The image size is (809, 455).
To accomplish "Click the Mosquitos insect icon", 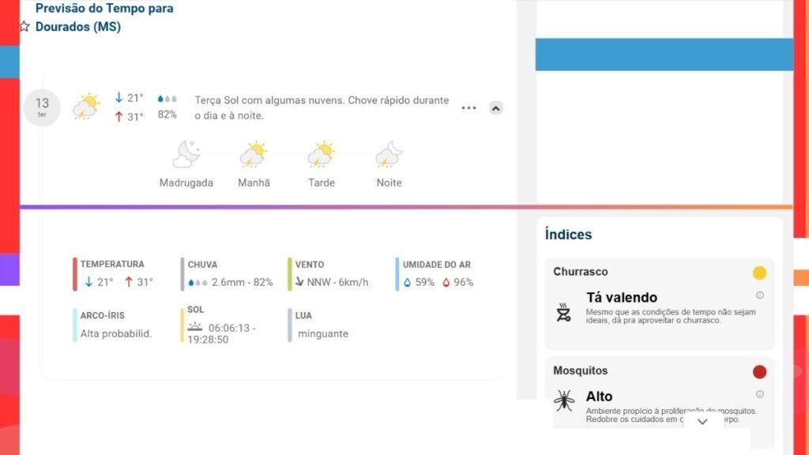I will click(x=563, y=400).
